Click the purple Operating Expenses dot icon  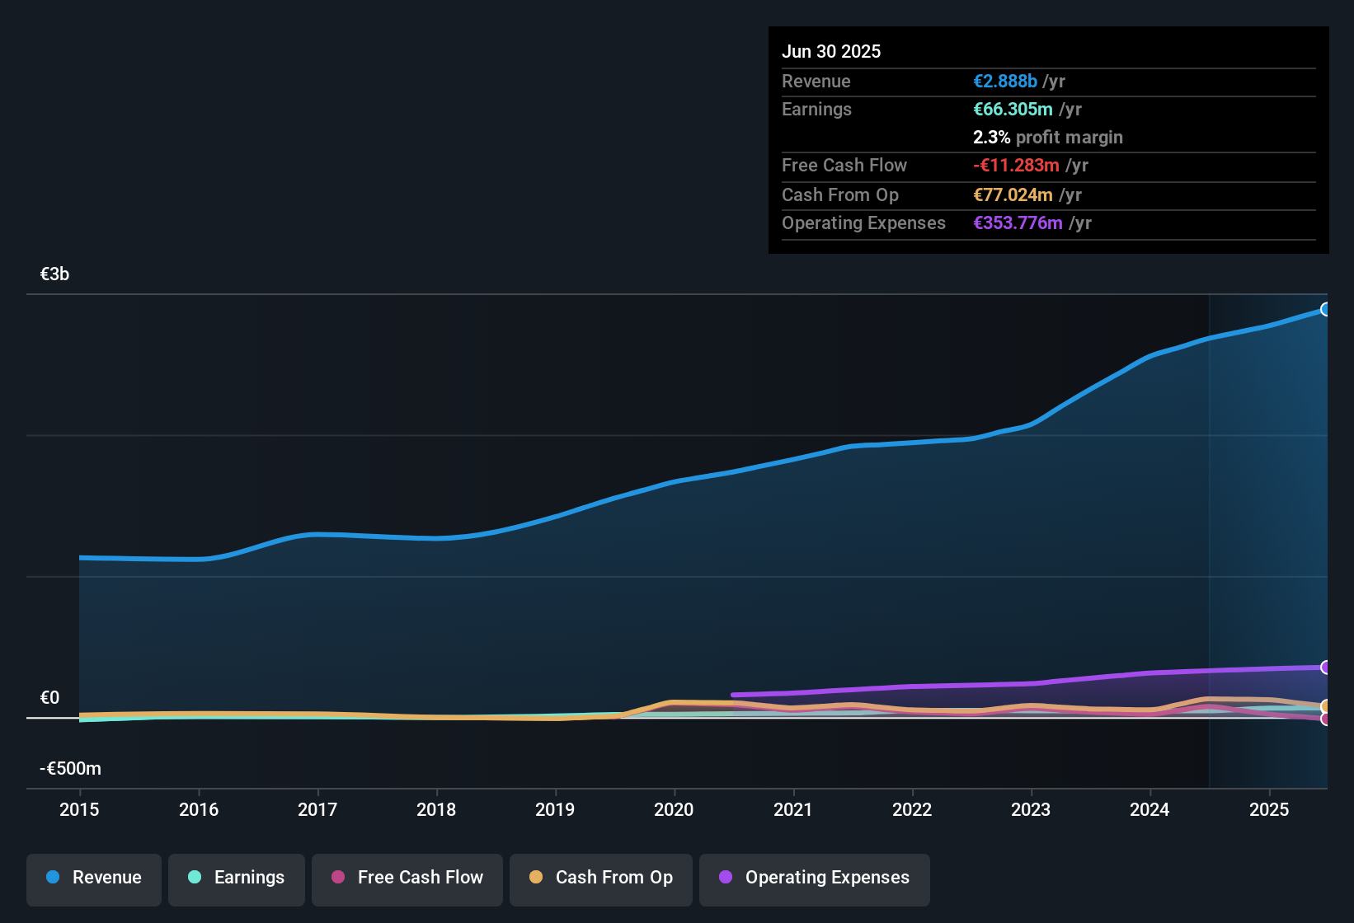(725, 878)
